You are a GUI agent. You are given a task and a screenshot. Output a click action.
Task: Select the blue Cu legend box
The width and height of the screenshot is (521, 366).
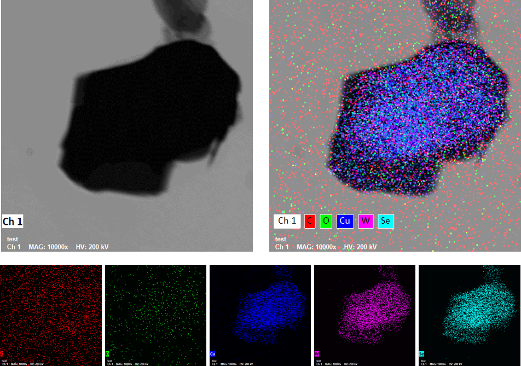[x=344, y=221]
